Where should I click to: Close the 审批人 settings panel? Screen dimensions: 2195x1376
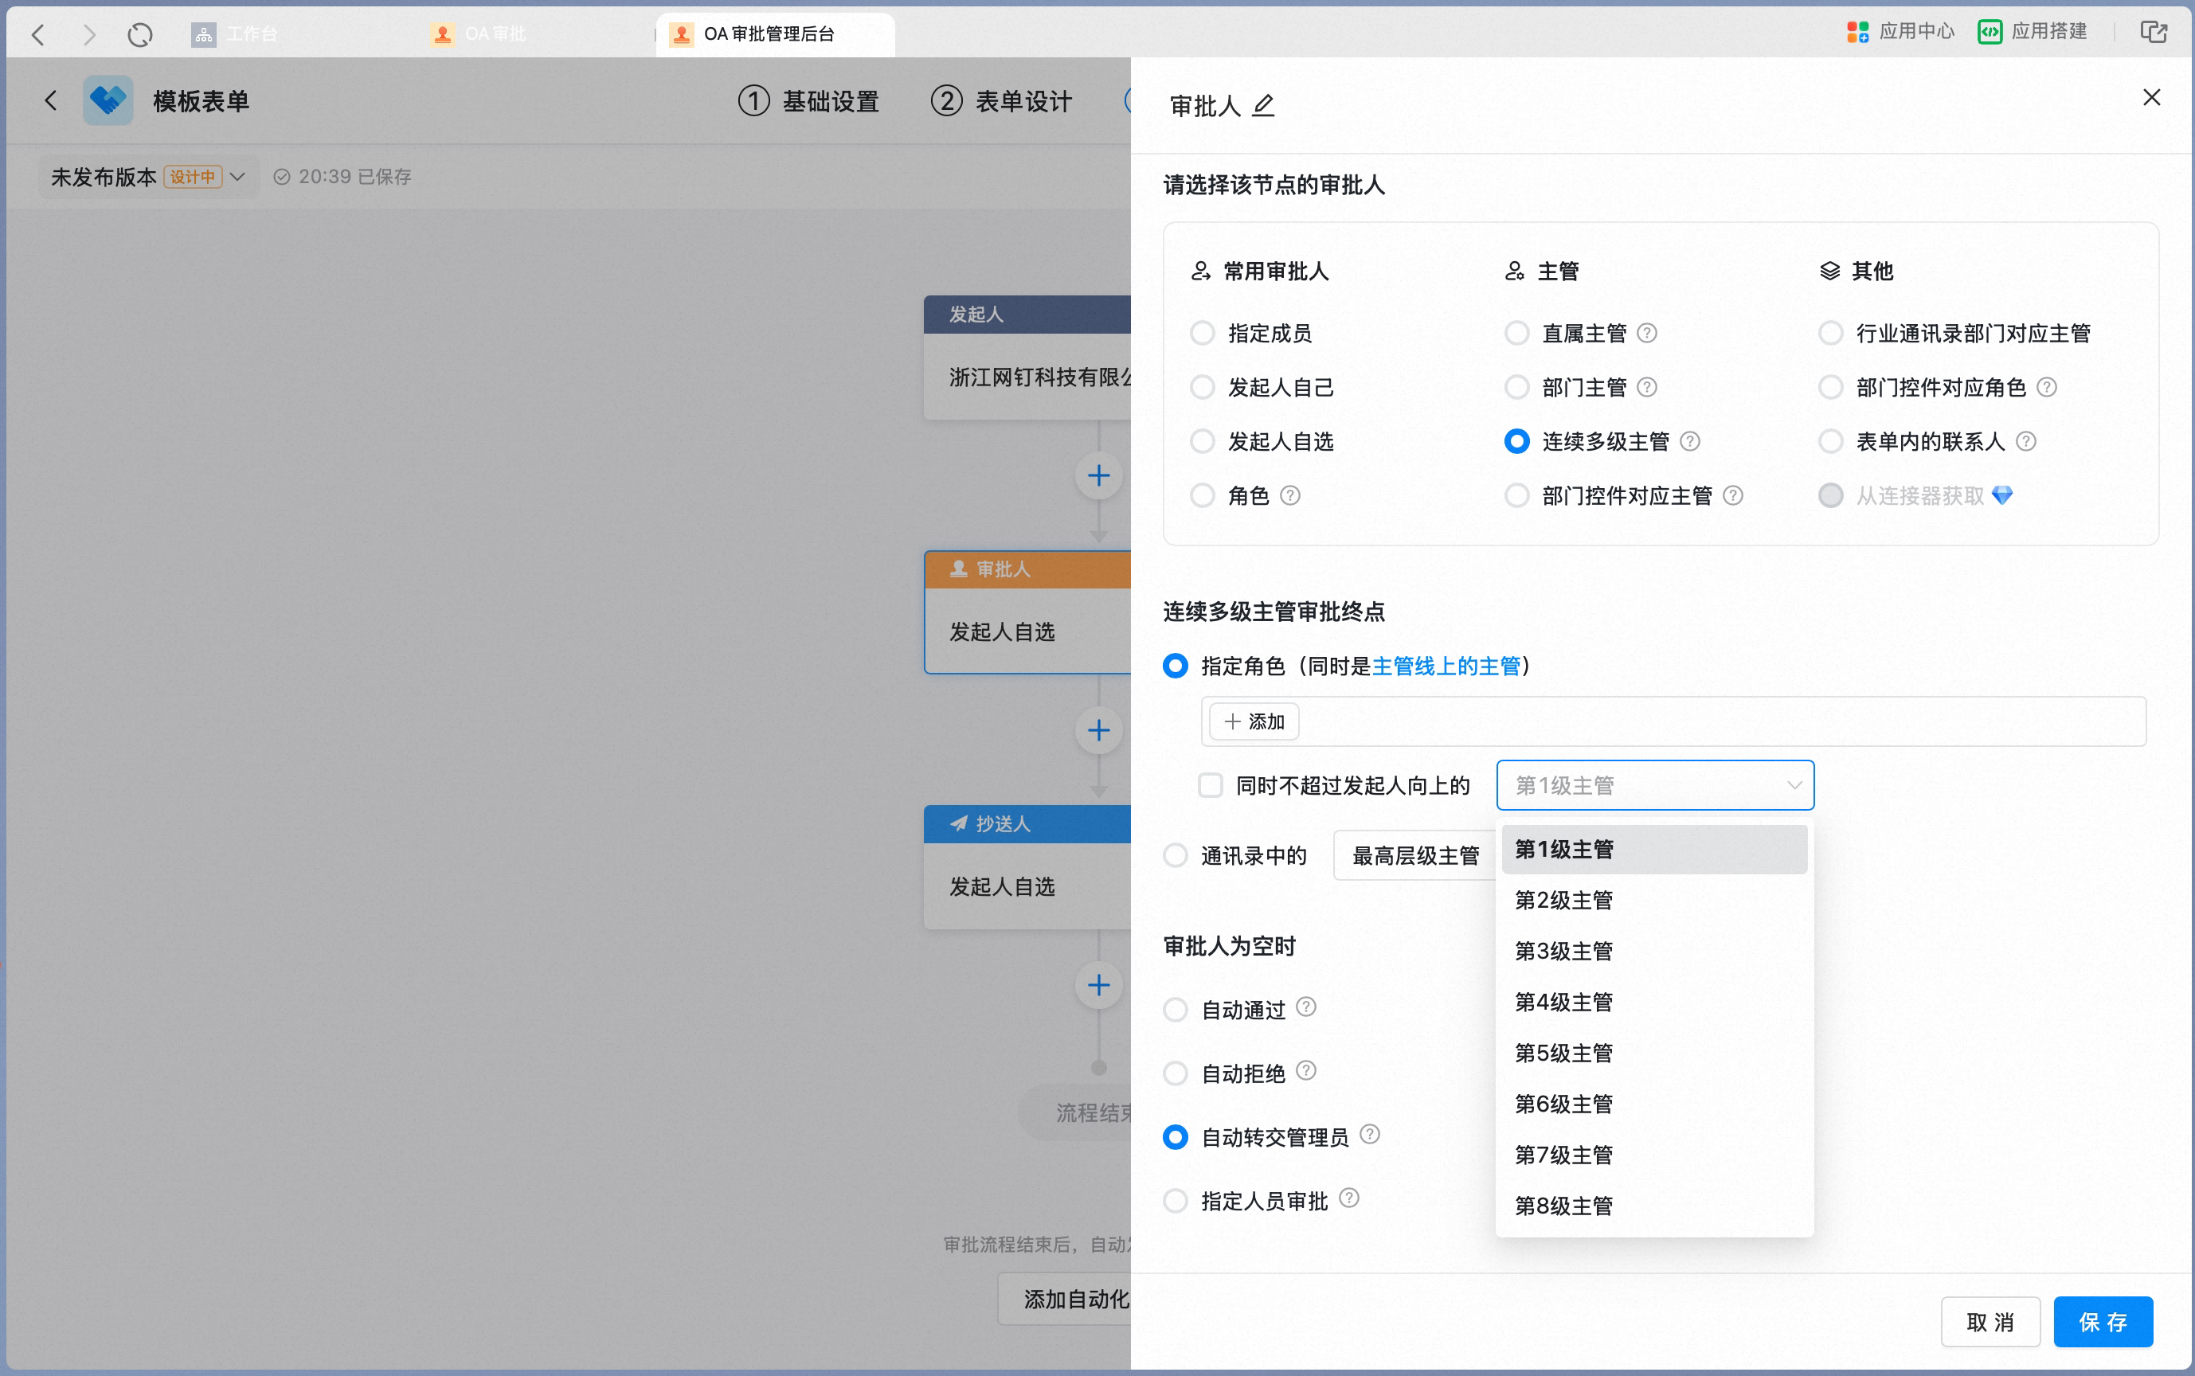pos(2150,97)
